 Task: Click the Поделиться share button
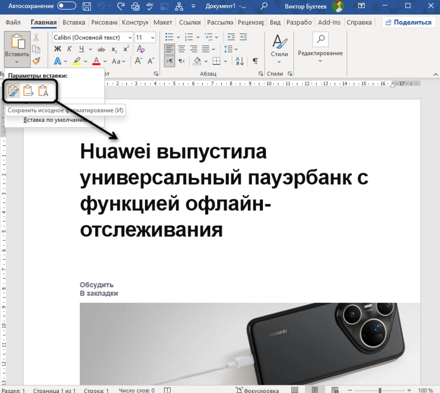click(409, 22)
